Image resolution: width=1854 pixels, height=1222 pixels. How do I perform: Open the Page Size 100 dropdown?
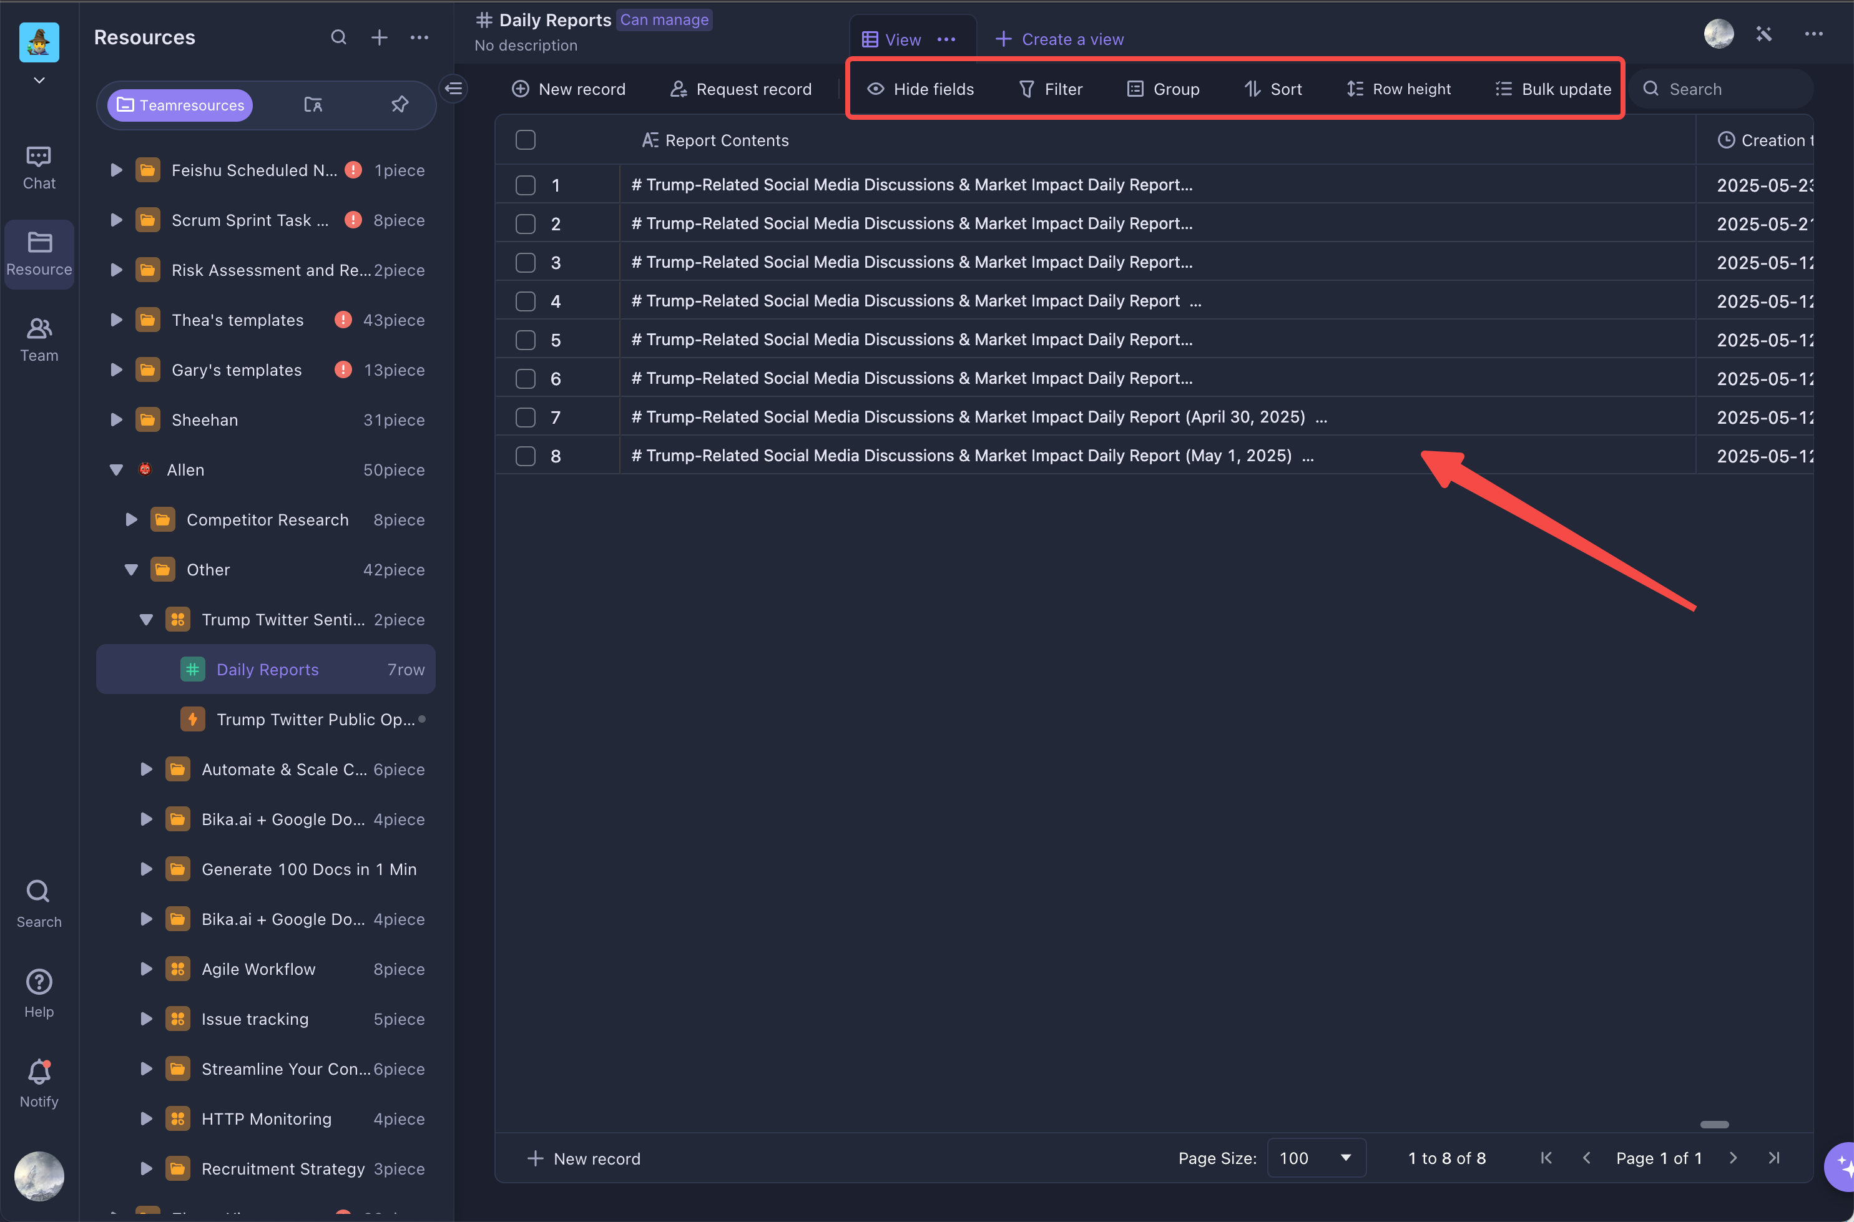pyautogui.click(x=1317, y=1158)
